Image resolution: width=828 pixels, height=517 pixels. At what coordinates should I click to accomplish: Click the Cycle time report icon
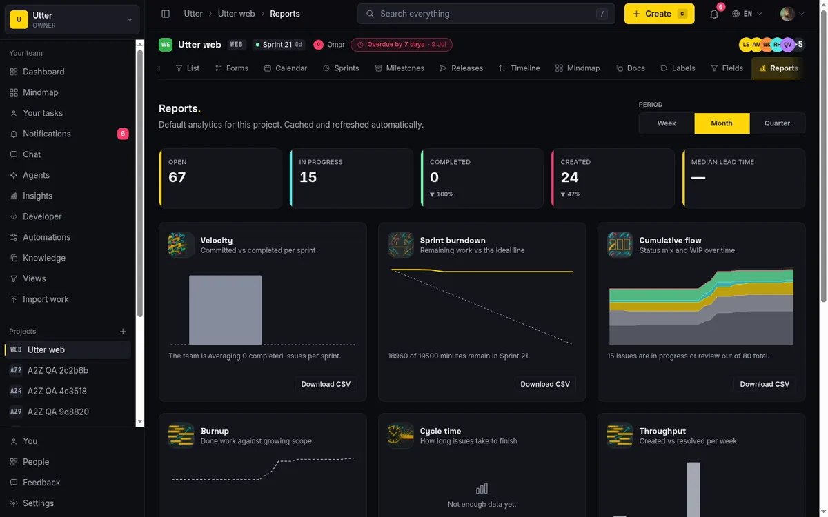pos(400,436)
